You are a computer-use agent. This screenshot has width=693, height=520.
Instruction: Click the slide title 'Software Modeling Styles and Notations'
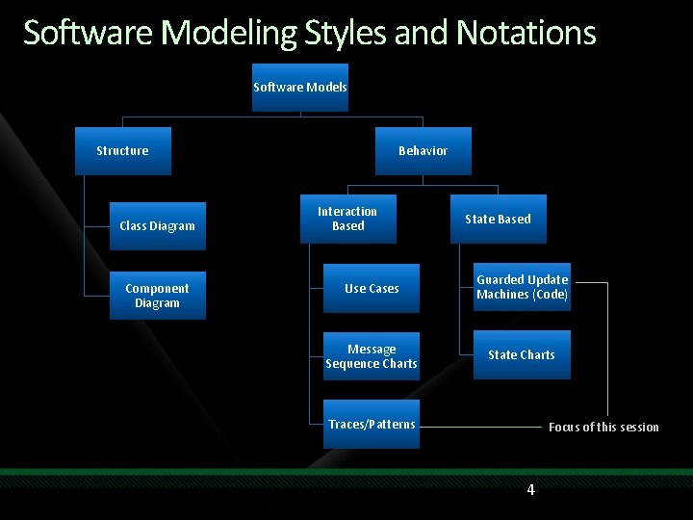(x=309, y=33)
